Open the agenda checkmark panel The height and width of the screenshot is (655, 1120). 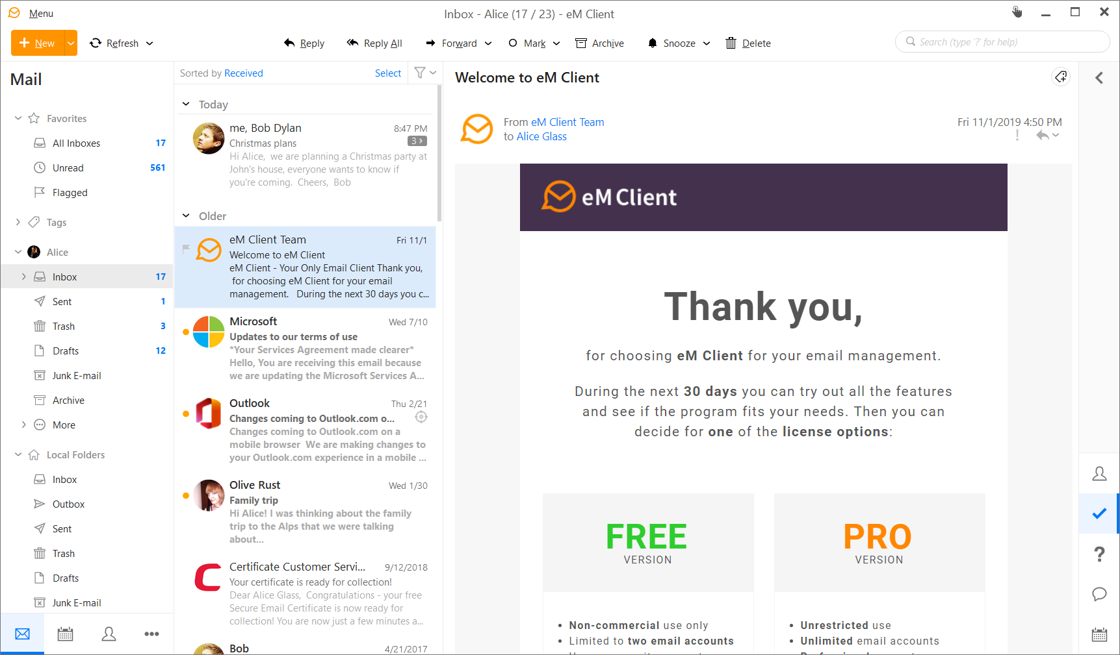1099,513
